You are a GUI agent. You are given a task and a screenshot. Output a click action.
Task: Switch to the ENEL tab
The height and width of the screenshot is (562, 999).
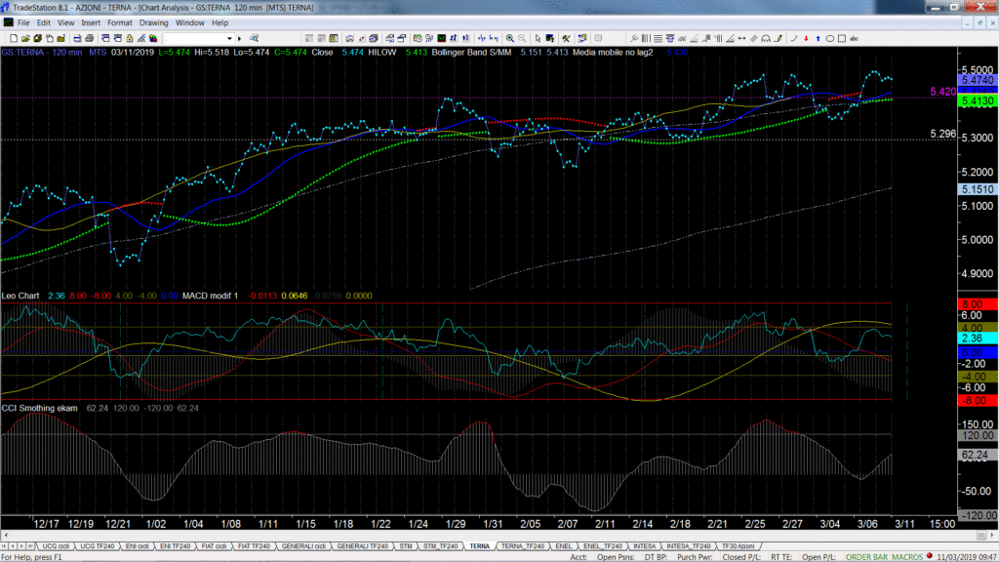pyautogui.click(x=563, y=546)
